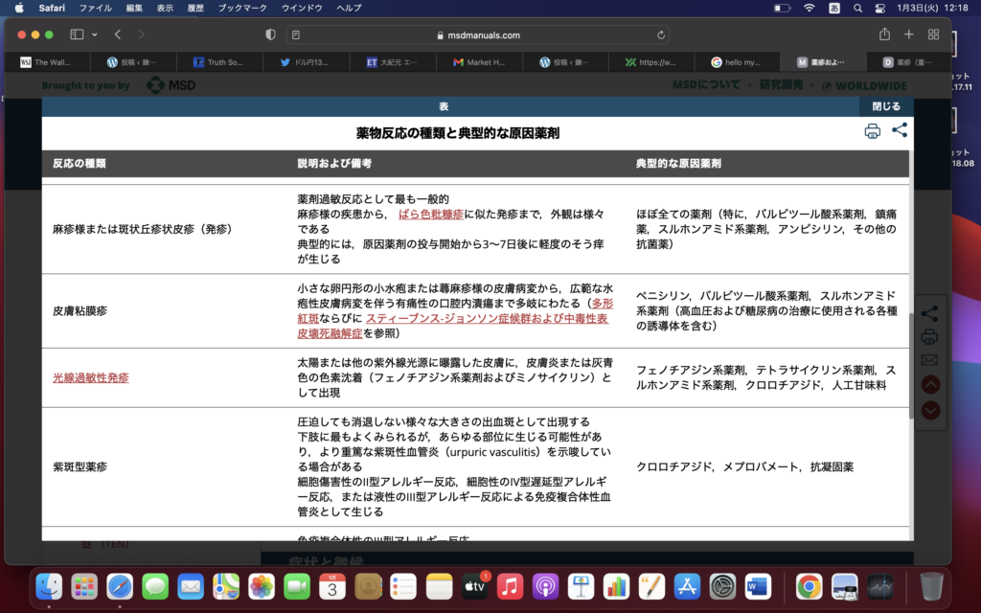This screenshot has height=613, width=981.
Task: Reload the msdmanuals.com page
Action: [661, 34]
